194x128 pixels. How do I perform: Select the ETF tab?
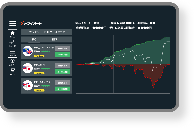(54, 40)
